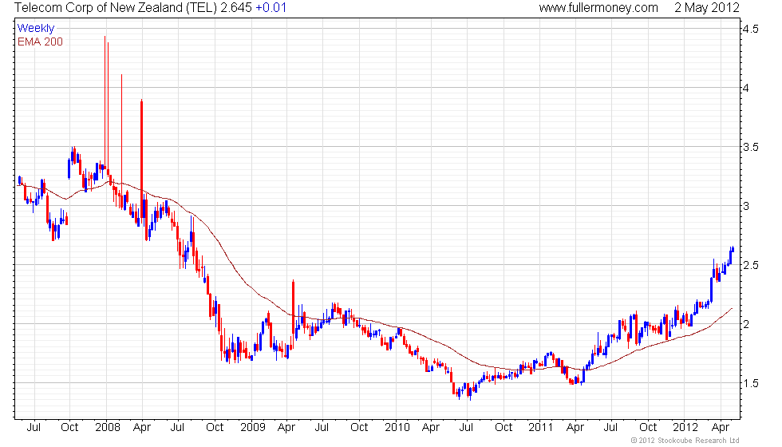Click the 1.5 price axis label
The height and width of the screenshot is (447, 782).
751,383
